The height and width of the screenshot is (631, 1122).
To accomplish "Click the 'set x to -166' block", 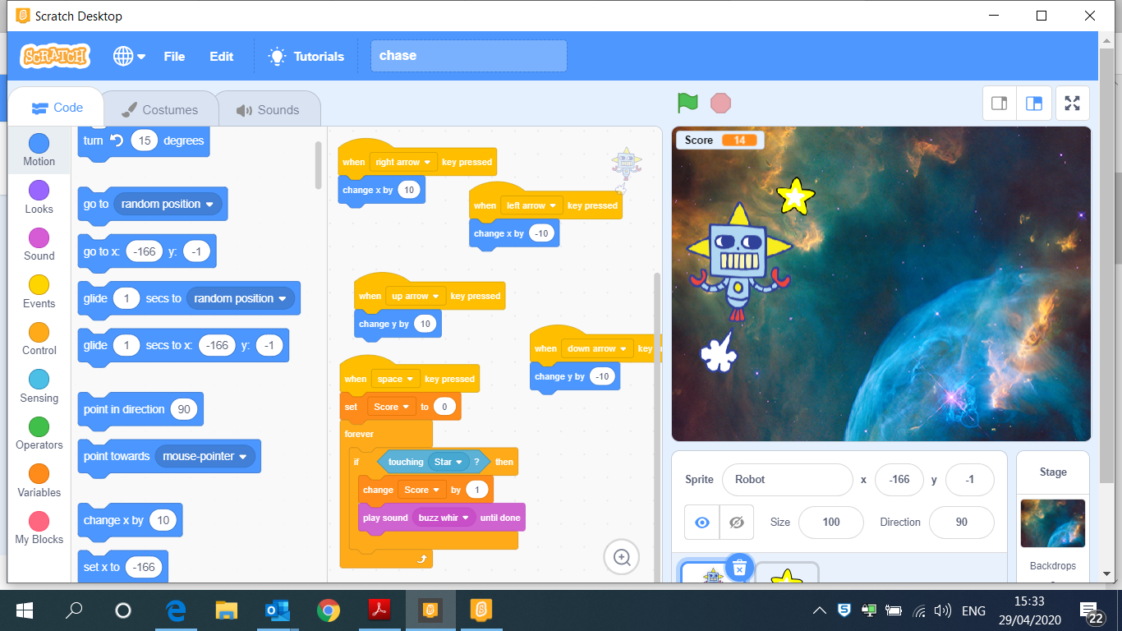I will pos(122,567).
